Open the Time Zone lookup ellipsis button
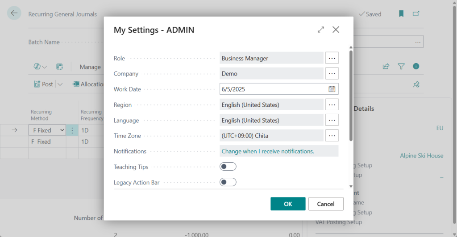The height and width of the screenshot is (237, 457). tap(332, 136)
